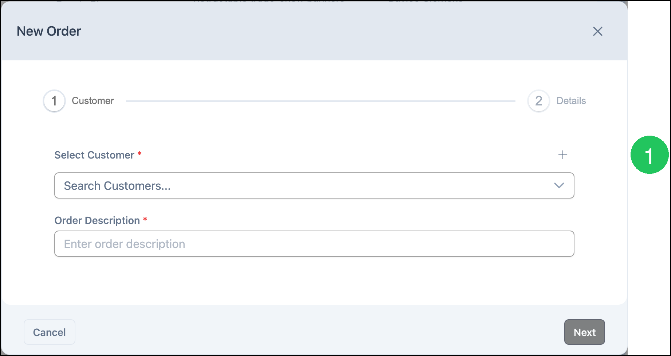
Task: Focus the Enter order description field
Action: [x=314, y=244]
